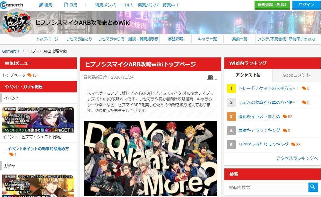Click the 編集 pencil edit icon
The image size is (321, 197).
[x=41, y=5]
